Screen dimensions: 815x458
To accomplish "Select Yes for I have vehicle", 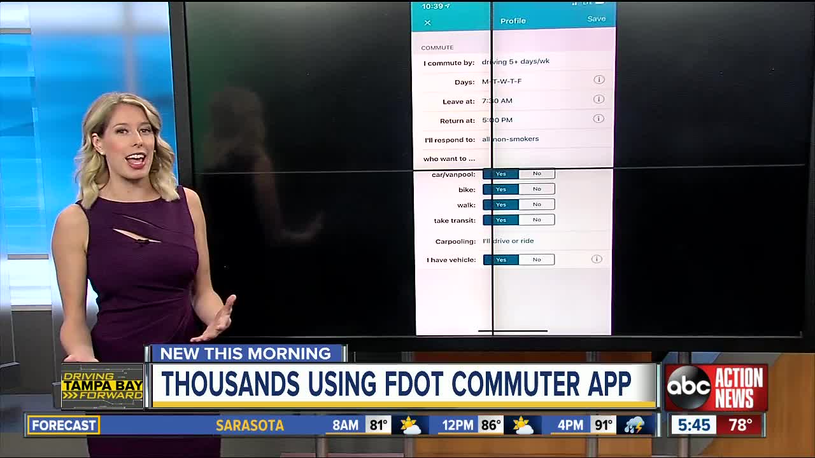I will tap(500, 260).
